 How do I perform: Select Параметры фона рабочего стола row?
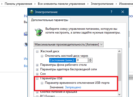pos(63,65)
